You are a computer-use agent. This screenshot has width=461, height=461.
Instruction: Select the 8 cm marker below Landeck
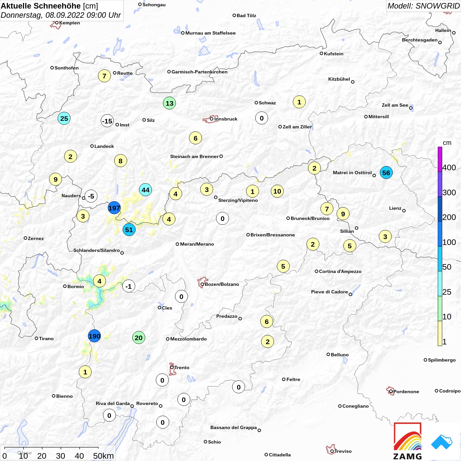click(121, 161)
